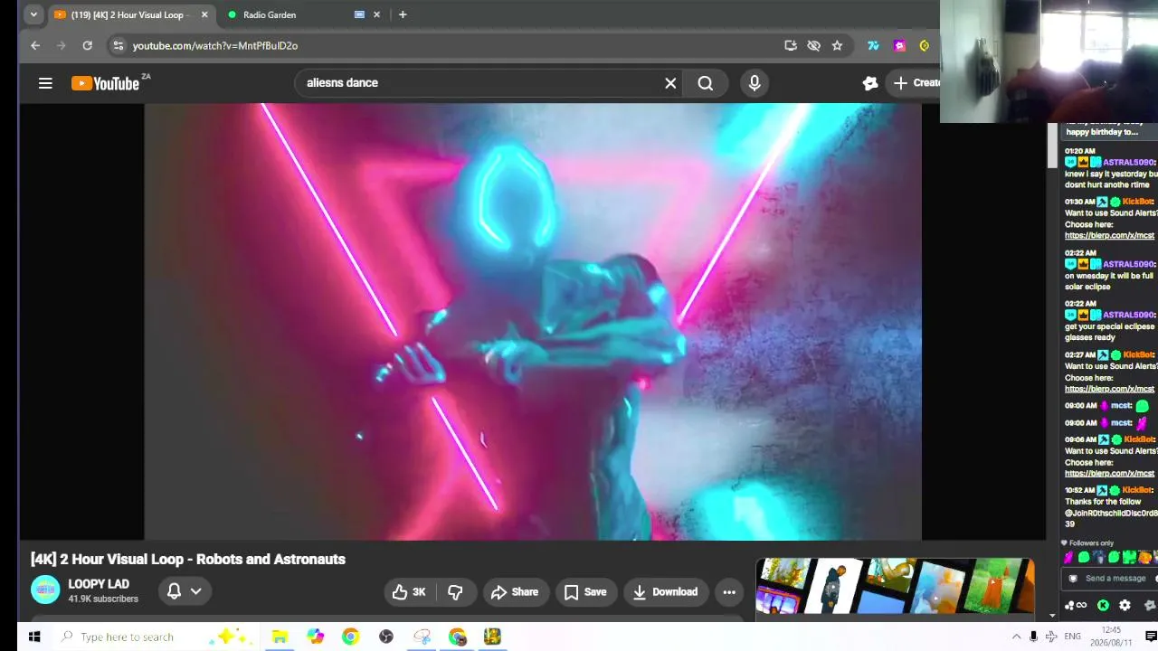Start voice search with the microphone

pyautogui.click(x=755, y=83)
